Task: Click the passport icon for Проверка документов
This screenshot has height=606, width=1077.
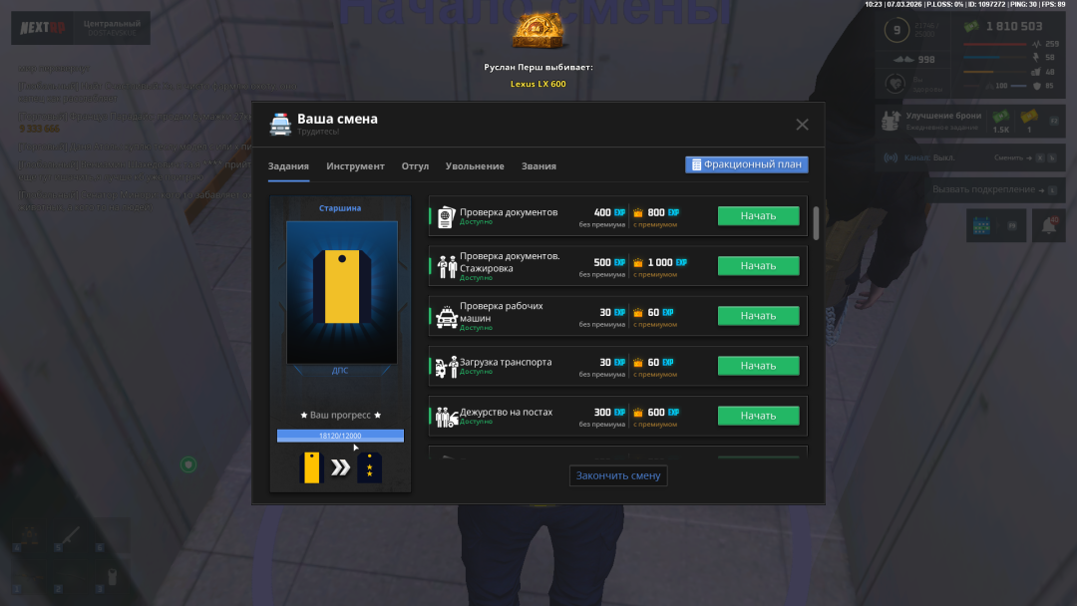Action: click(x=445, y=216)
